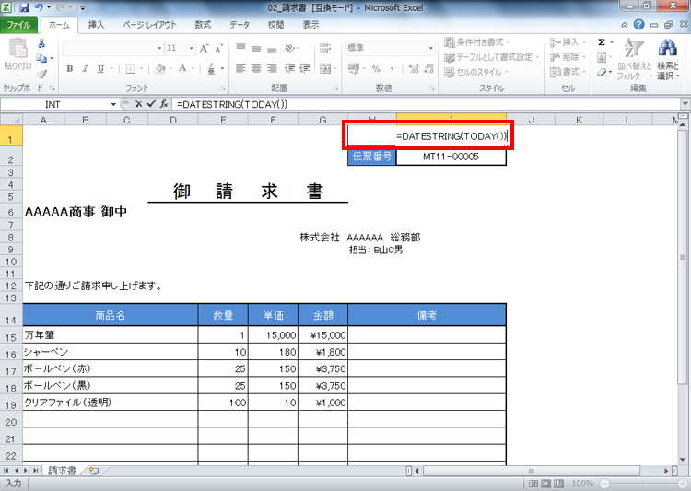Click the Fill Color bucket icon

coord(160,69)
